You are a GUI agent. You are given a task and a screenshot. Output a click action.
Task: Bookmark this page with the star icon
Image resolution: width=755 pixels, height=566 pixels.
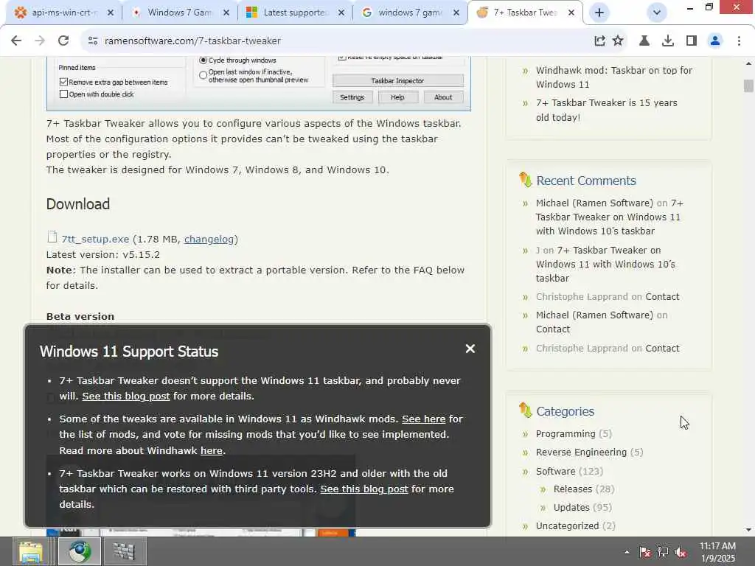(618, 41)
